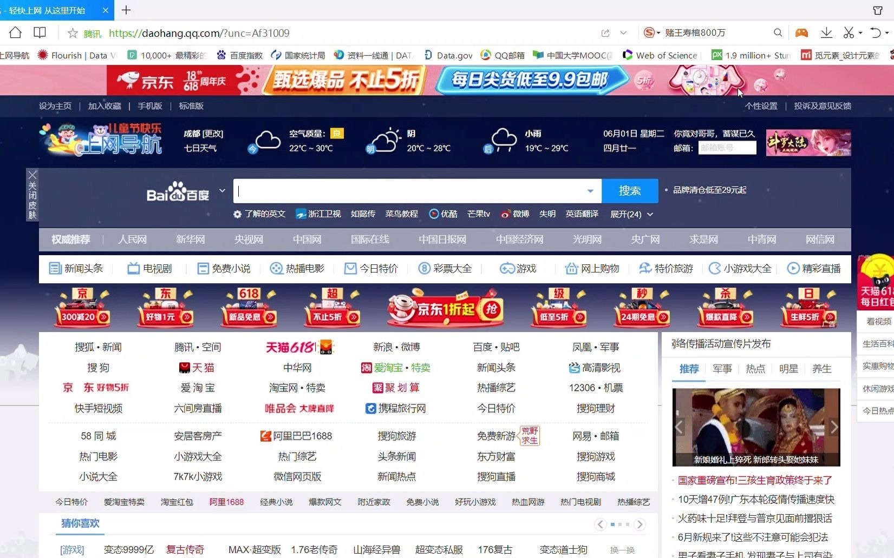Click 设为主页 link
The width and height of the screenshot is (894, 558).
coord(55,106)
